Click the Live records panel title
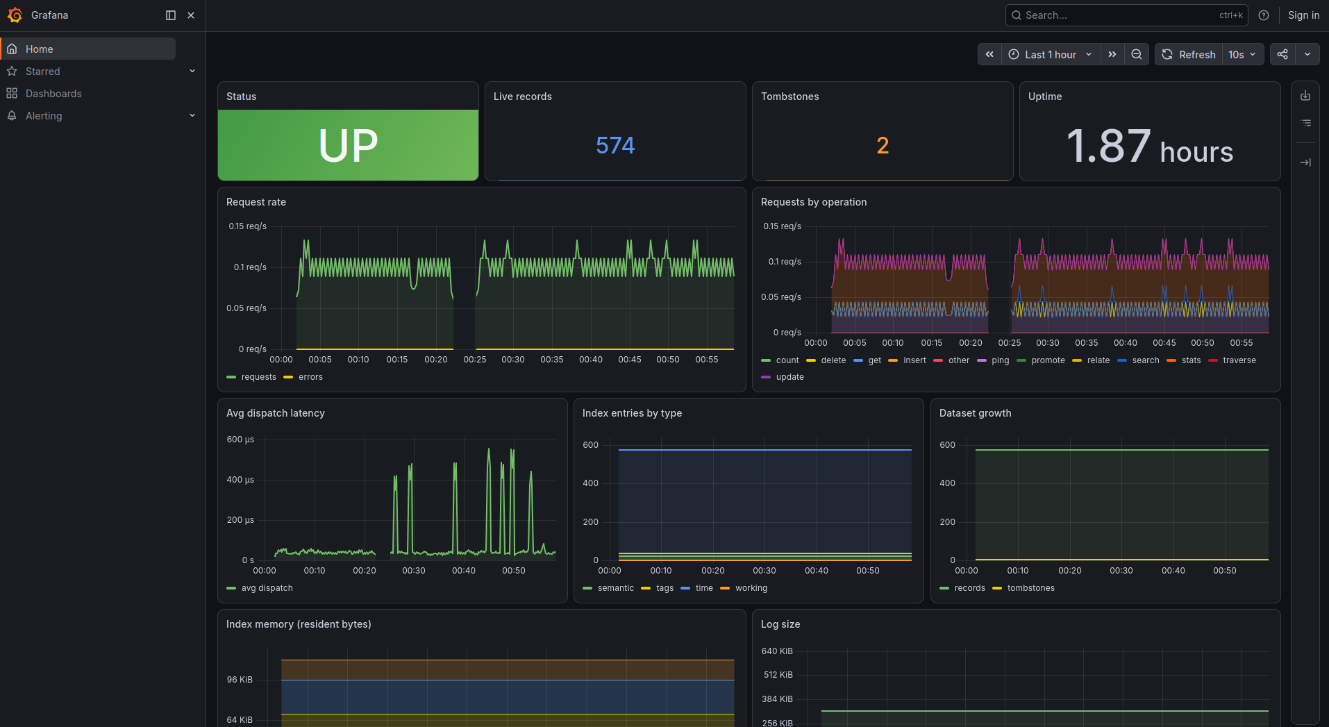Viewport: 1329px width, 727px height. [523, 97]
